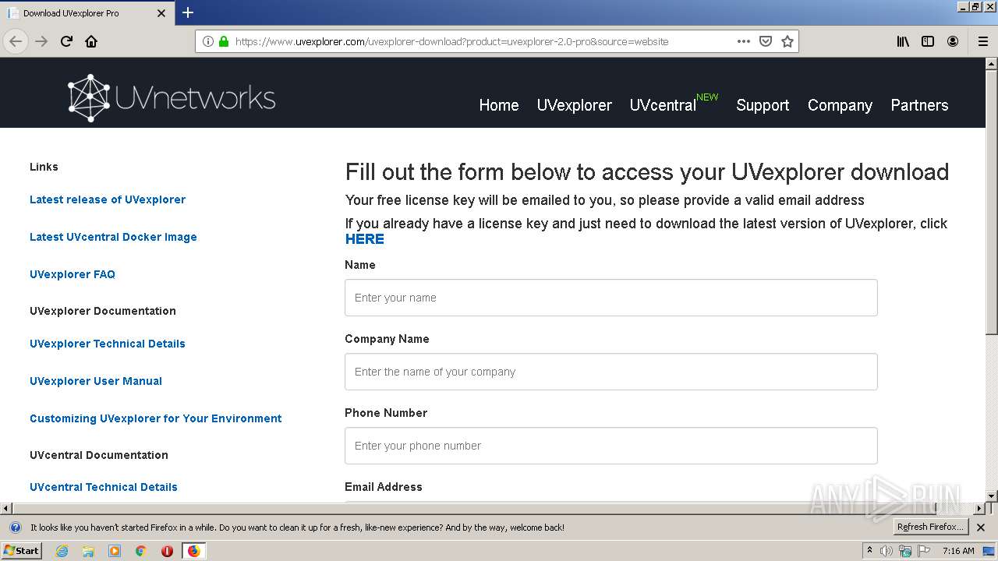Open the Firefox hamburger menu
The width and height of the screenshot is (998, 561).
coord(983,41)
